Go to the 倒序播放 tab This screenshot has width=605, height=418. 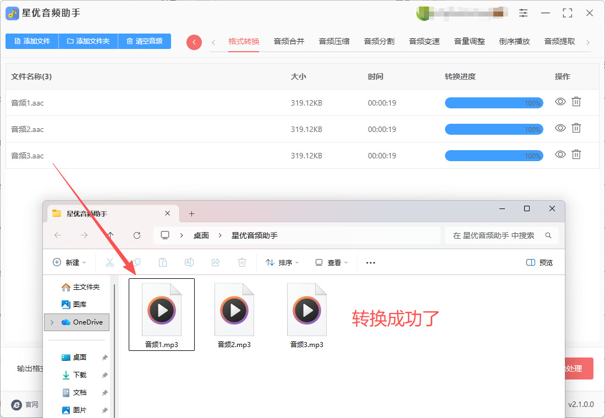pos(514,41)
